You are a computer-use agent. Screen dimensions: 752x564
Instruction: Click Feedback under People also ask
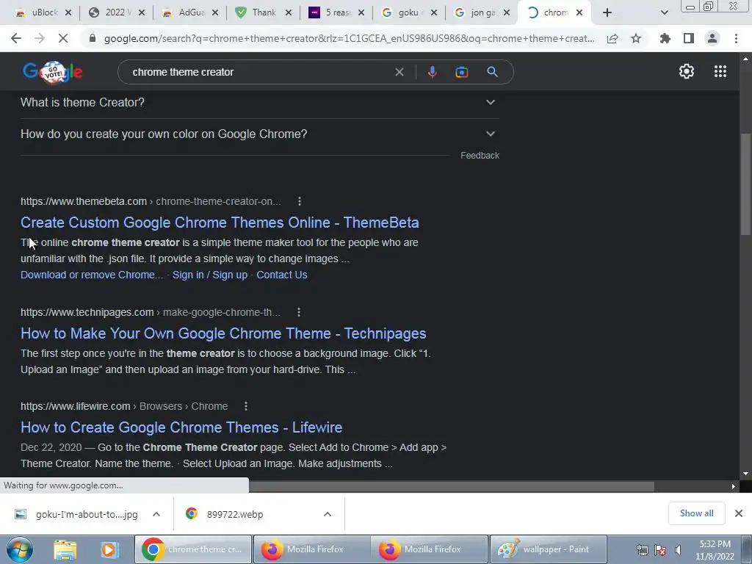480,156
